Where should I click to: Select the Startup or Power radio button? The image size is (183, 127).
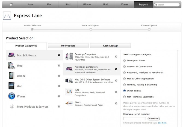pos(125,60)
